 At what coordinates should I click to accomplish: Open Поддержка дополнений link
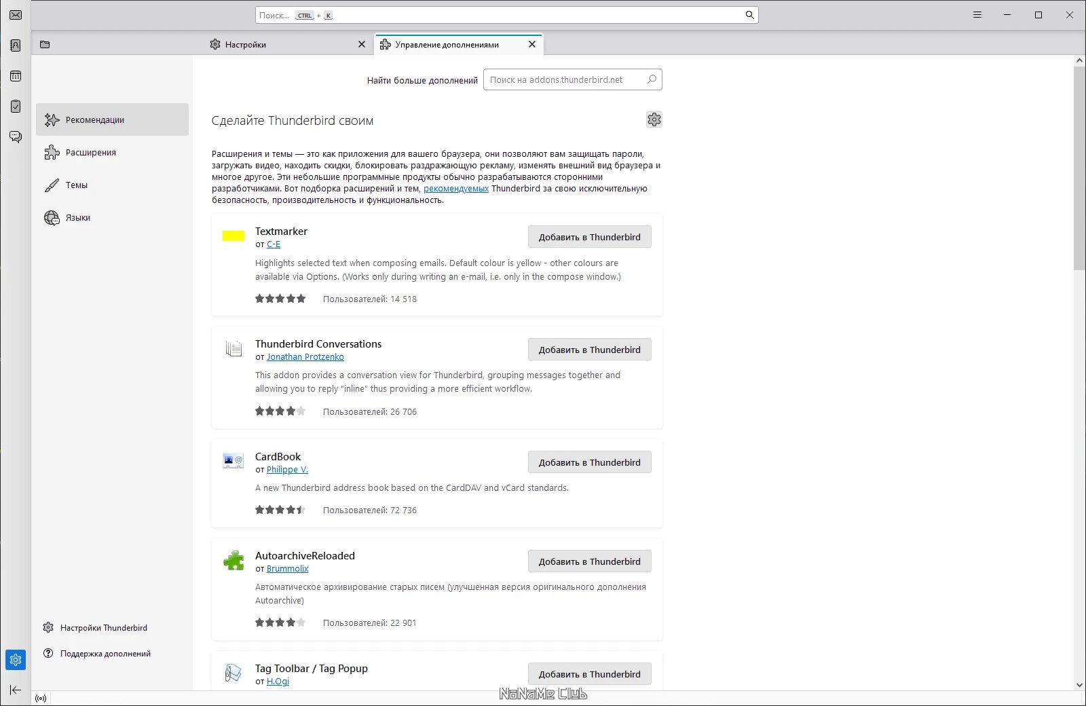[x=97, y=654]
